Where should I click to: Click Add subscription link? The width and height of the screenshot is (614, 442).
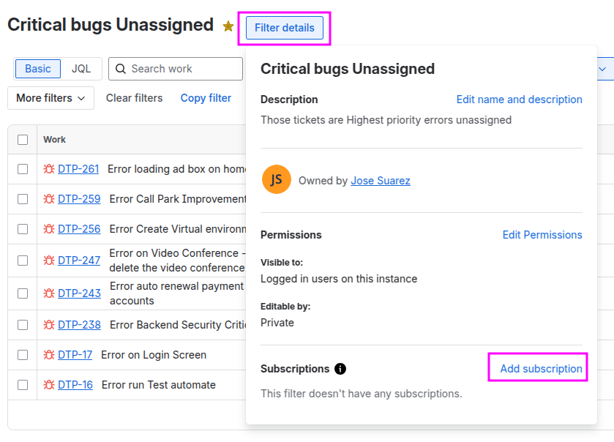coord(541,369)
